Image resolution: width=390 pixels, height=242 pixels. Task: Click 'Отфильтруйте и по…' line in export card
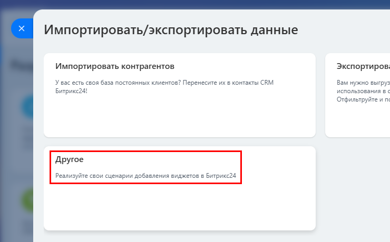[x=363, y=98]
